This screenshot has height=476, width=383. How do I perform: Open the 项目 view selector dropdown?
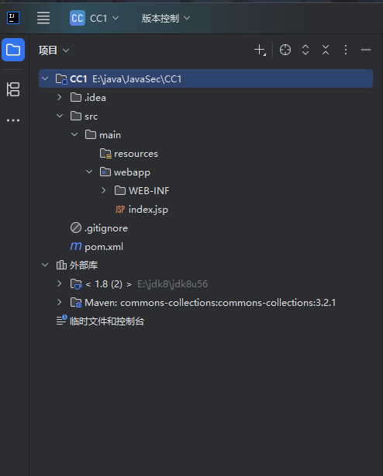click(54, 50)
